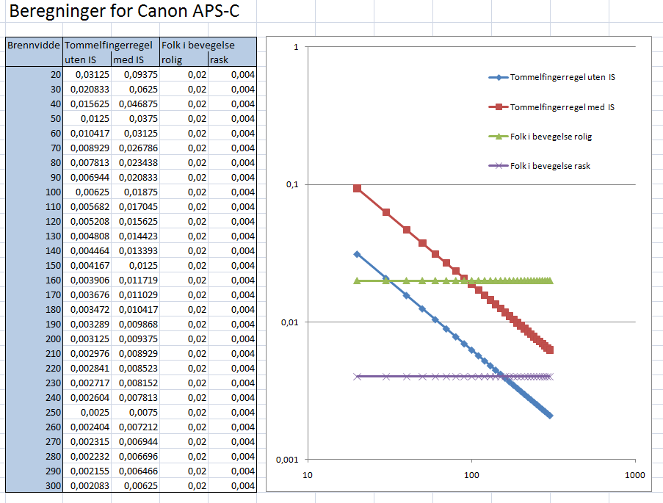Image resolution: width=663 pixels, height=503 pixels.
Task: Click Brennvidde cell with value 150
Action: [x=34, y=266]
